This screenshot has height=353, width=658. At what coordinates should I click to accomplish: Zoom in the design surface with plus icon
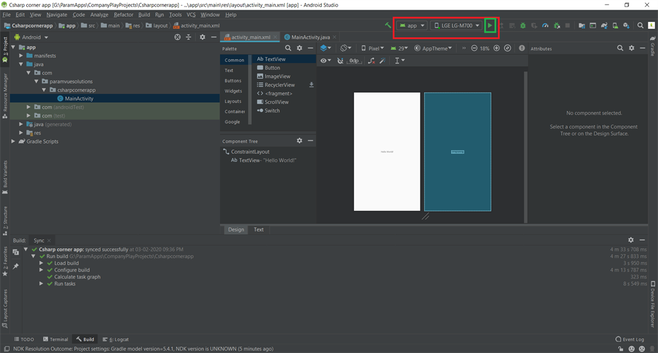point(496,48)
